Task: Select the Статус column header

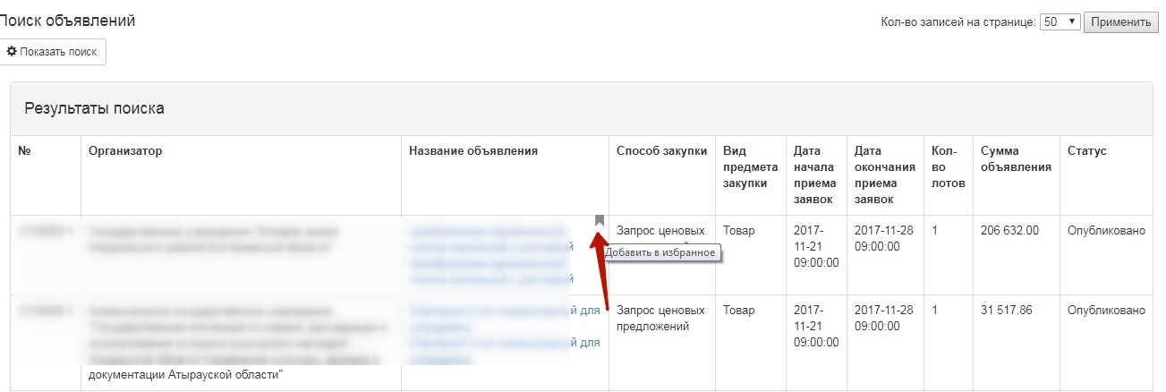Action: [1086, 151]
